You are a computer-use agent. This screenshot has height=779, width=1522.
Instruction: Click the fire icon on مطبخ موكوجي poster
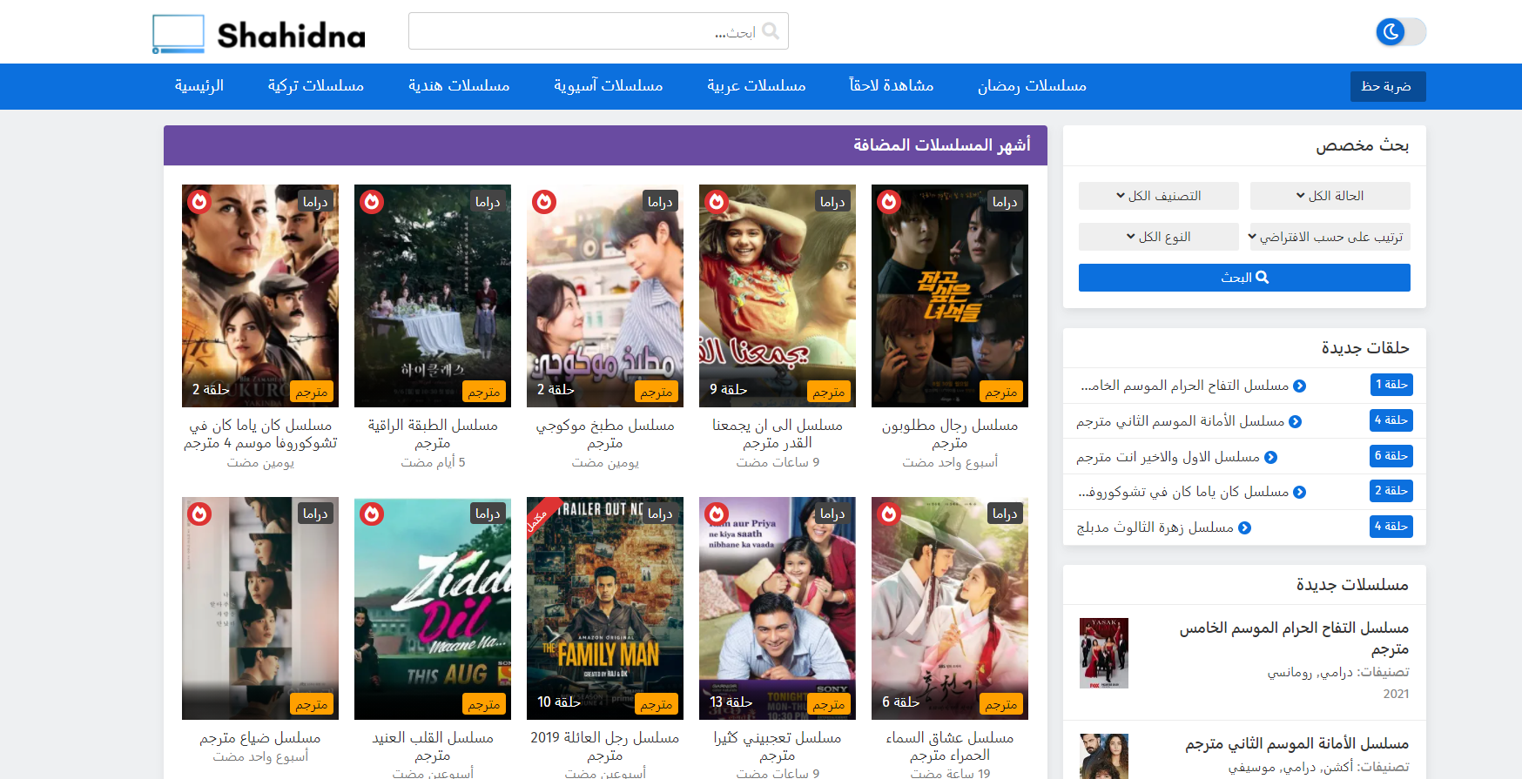pos(544,202)
